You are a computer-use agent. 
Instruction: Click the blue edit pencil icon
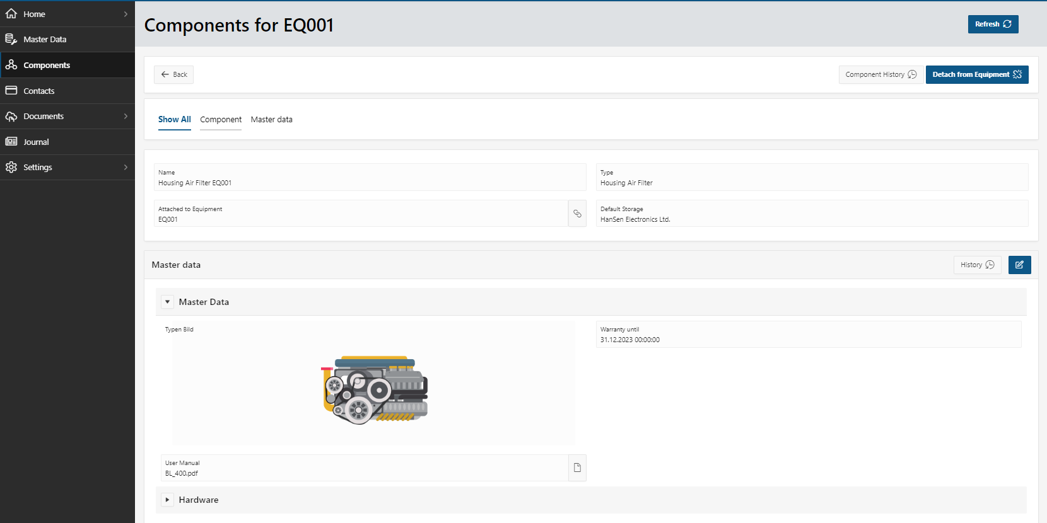1019,265
